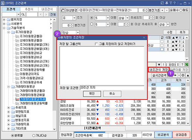Expand the 추세지표 tree folder
Viewport: 192px width, 140px height.
(x=8, y=108)
